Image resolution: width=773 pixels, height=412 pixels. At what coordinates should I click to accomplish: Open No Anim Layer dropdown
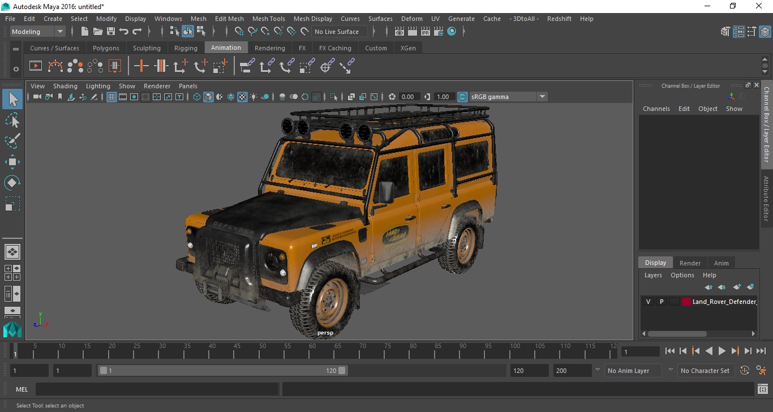pos(633,371)
